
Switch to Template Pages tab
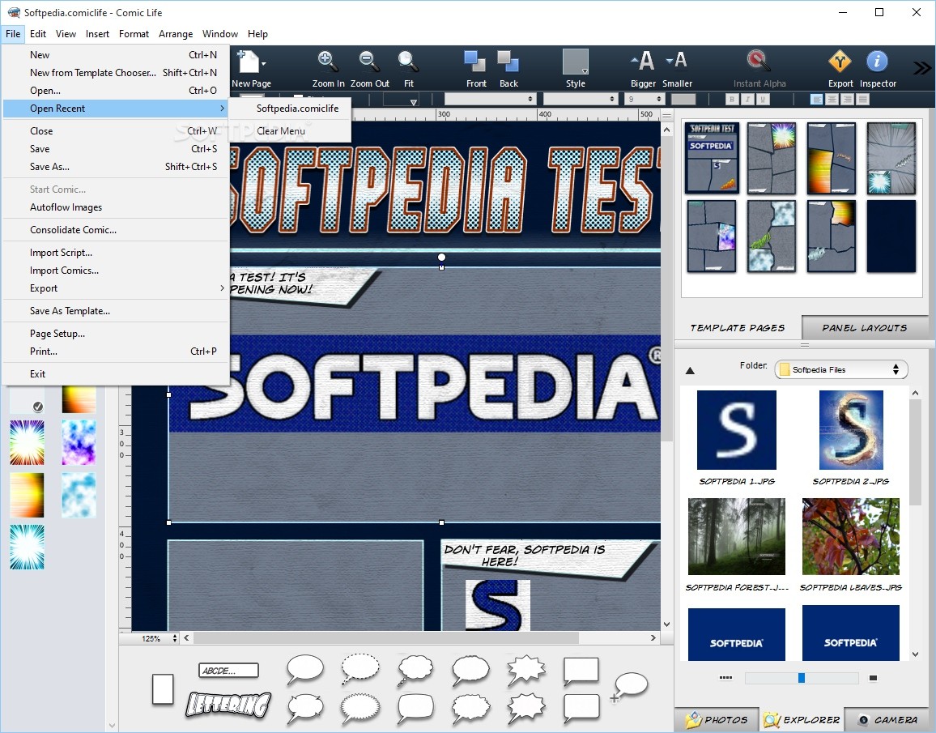point(737,328)
